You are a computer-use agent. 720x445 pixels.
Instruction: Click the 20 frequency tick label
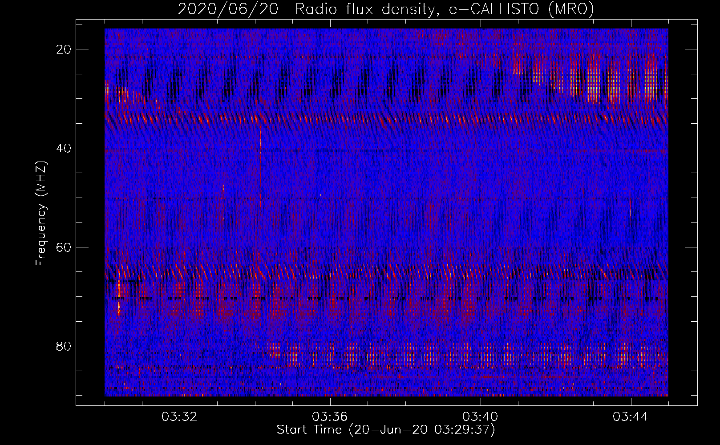[64, 49]
